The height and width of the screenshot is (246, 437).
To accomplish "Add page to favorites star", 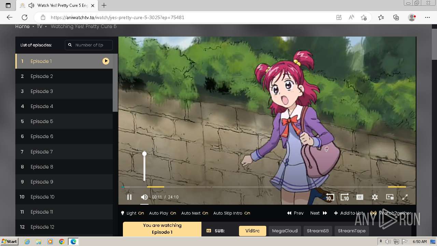I will click(x=364, y=17).
